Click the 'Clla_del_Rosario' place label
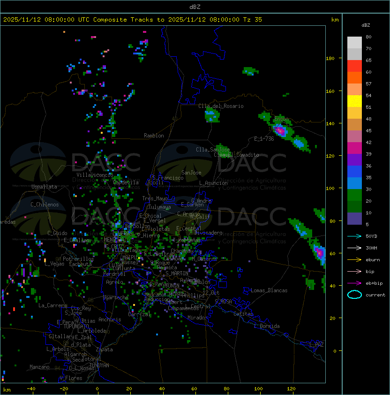Image resolution: width=390 pixels, height=395 pixels. 221,106
